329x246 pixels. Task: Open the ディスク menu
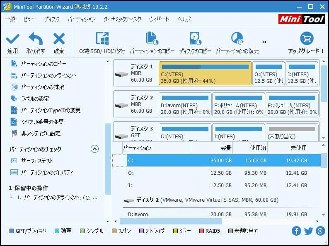52,19
